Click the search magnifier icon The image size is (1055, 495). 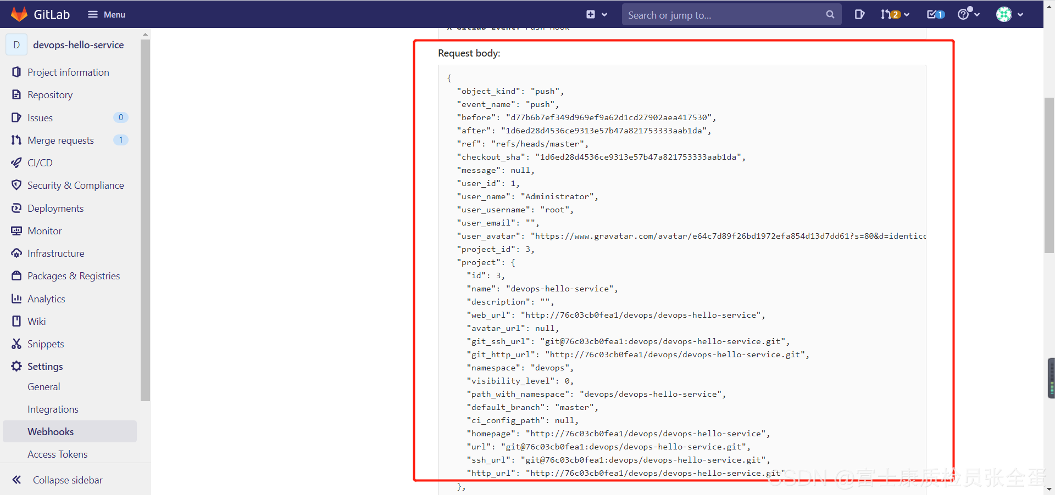(830, 15)
